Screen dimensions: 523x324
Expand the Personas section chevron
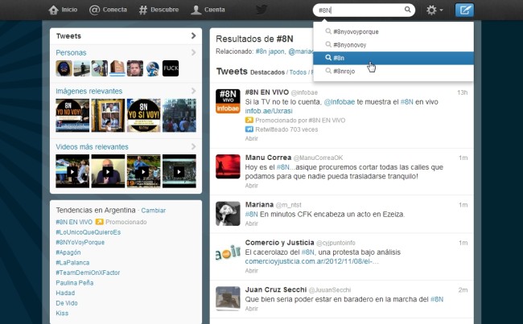coord(193,52)
